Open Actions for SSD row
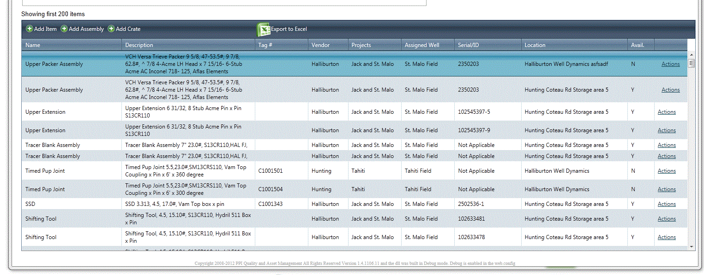Screen dimensions: 704x275 tap(667, 204)
